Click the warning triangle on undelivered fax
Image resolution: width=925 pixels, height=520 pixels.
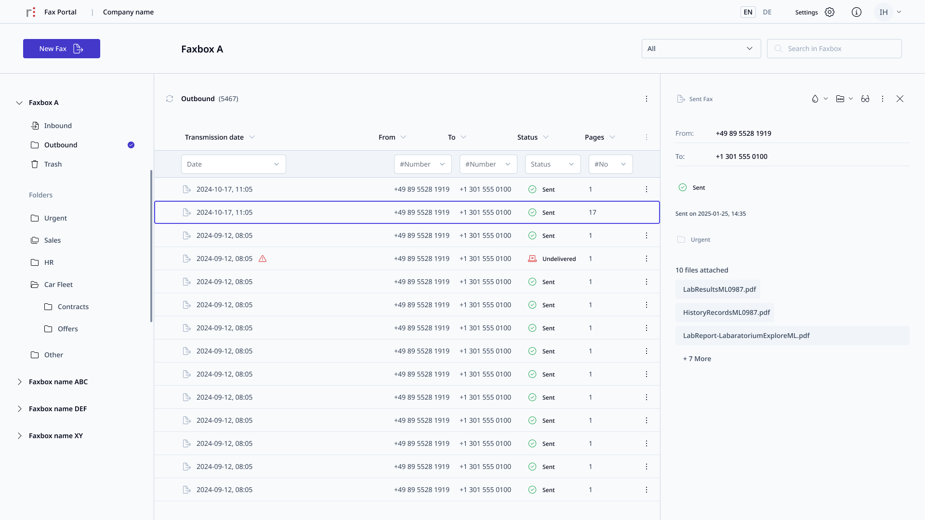click(x=263, y=259)
